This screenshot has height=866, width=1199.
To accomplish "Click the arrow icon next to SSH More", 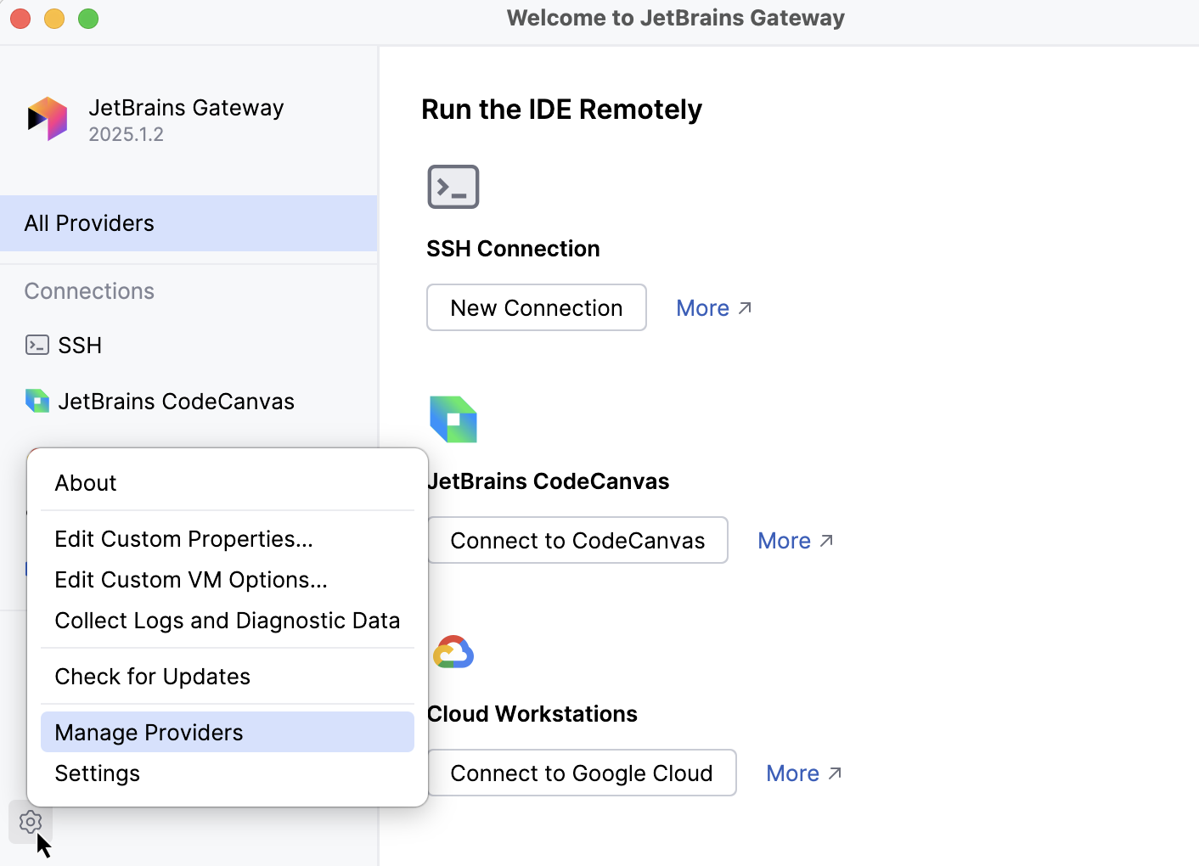I will [x=745, y=308].
